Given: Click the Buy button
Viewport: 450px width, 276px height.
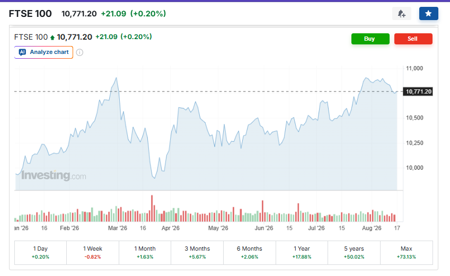Looking at the screenshot, I should (x=370, y=39).
